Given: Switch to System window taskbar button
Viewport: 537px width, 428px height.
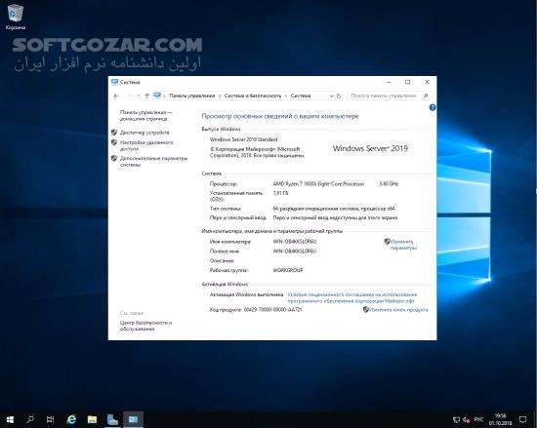Looking at the screenshot, I should [x=133, y=419].
